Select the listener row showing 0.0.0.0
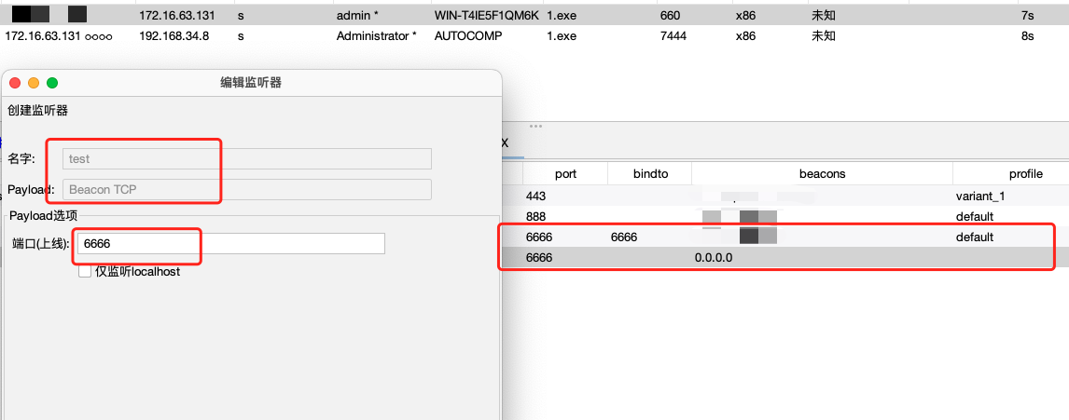This screenshot has height=420, width=1069. [785, 258]
